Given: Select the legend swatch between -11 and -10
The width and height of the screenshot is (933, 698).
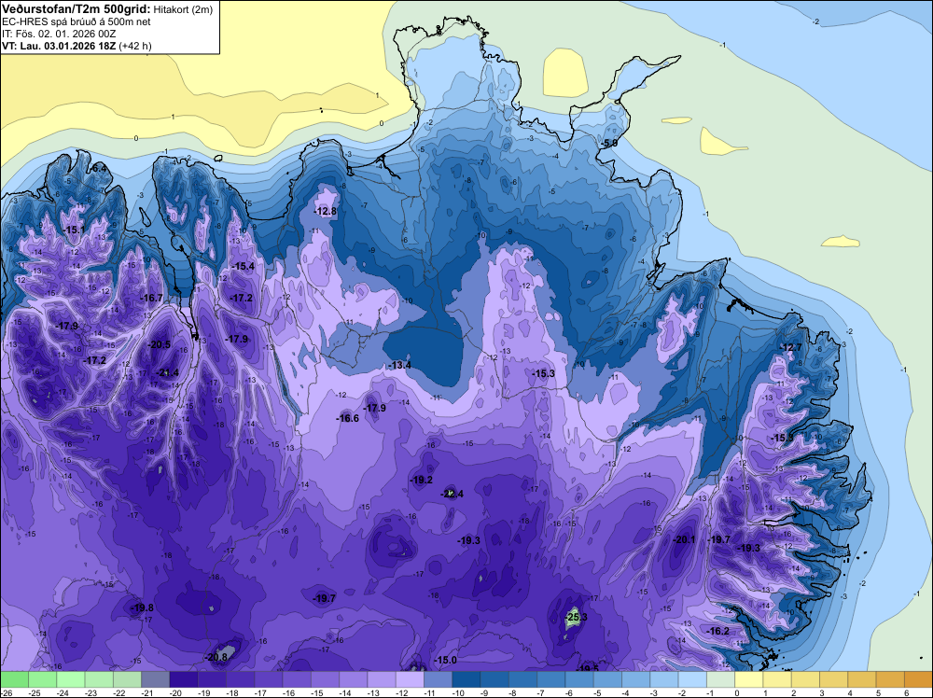Looking at the screenshot, I should tap(438, 679).
